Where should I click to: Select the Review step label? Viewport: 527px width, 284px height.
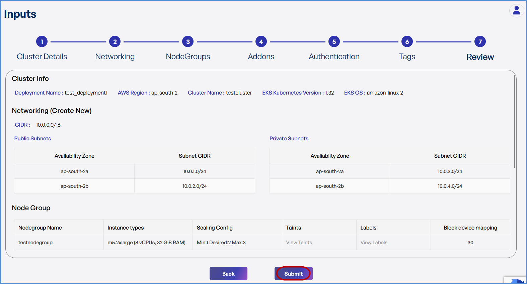tap(480, 57)
